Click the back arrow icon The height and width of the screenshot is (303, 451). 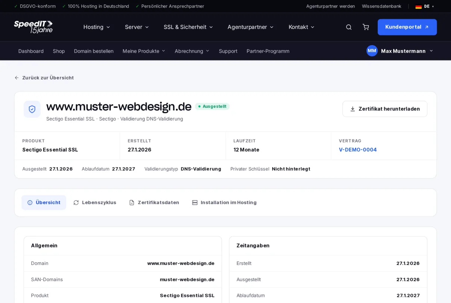(17, 78)
